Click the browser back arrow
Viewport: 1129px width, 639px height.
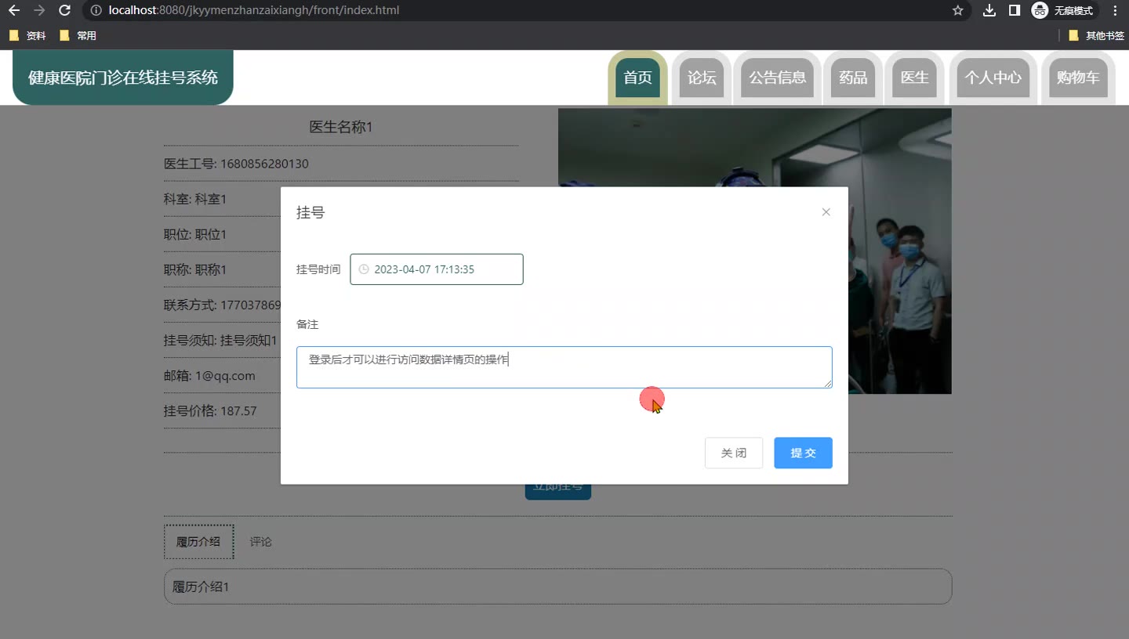13,10
